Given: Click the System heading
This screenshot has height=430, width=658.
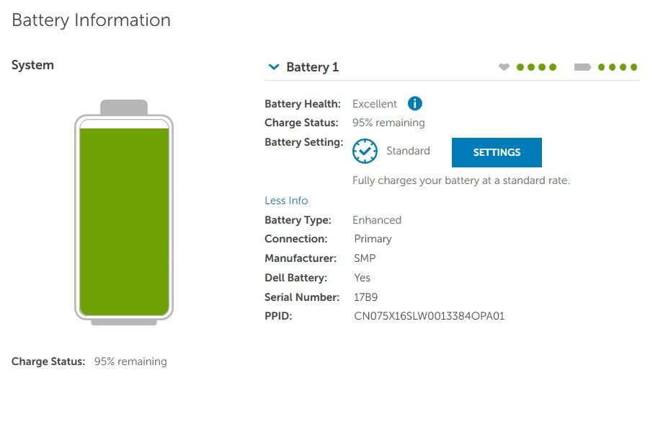Looking at the screenshot, I should coord(32,65).
